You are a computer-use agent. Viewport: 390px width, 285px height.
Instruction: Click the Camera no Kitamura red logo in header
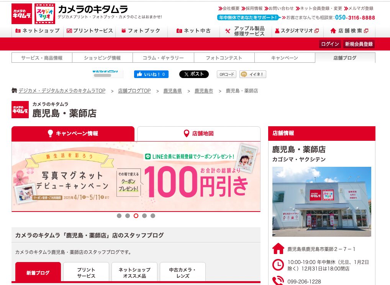[x=22, y=14]
